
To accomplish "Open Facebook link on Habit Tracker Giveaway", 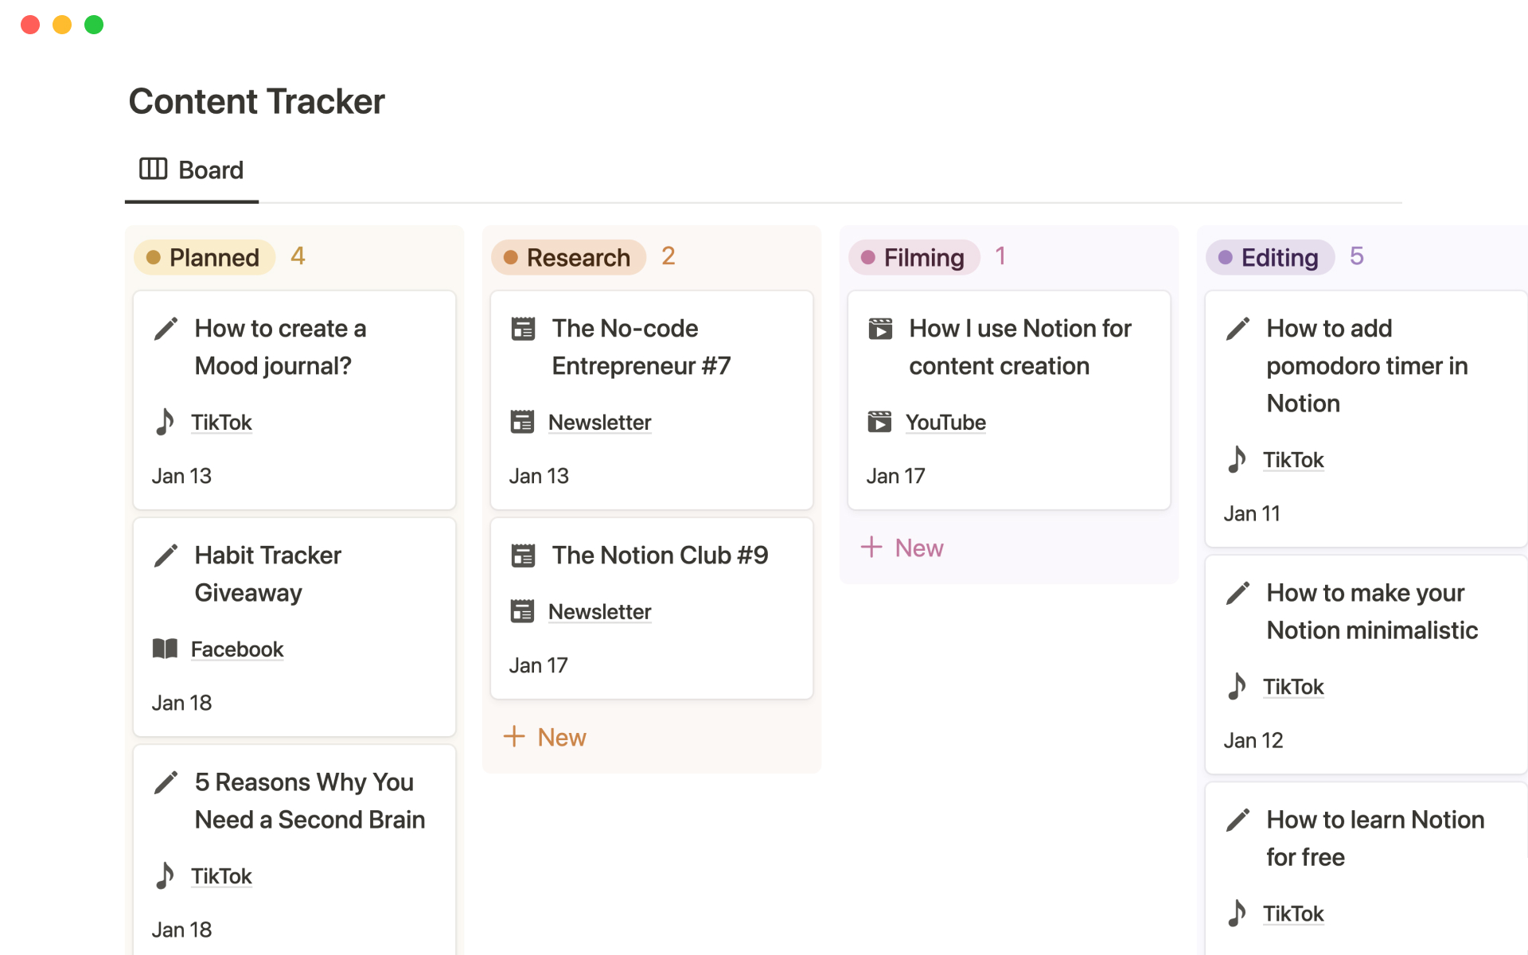I will point(236,649).
